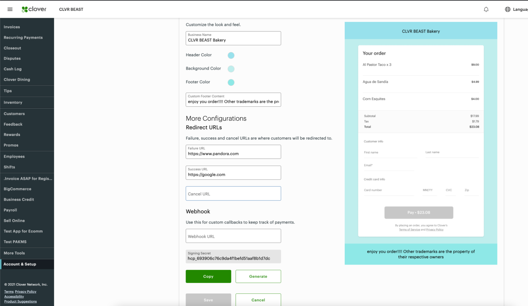Select Account & Setup in sidebar

coord(20,264)
